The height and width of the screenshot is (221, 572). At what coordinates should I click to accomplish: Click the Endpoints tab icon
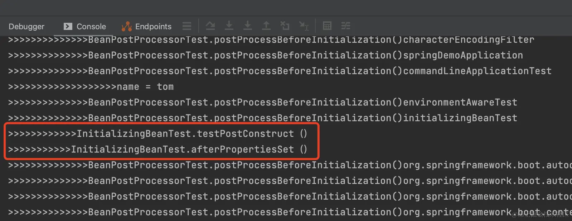point(126,26)
